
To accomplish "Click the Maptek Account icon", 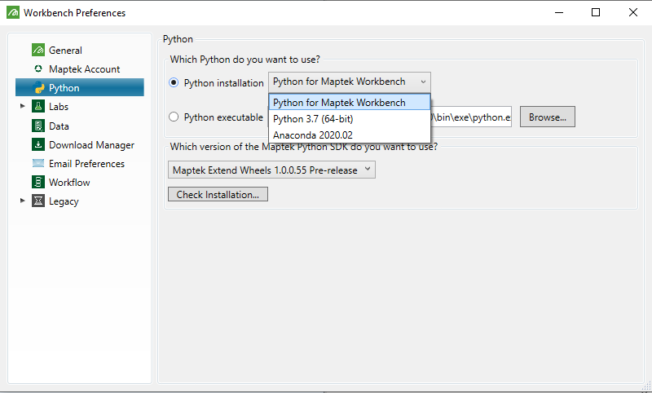I will point(38,69).
